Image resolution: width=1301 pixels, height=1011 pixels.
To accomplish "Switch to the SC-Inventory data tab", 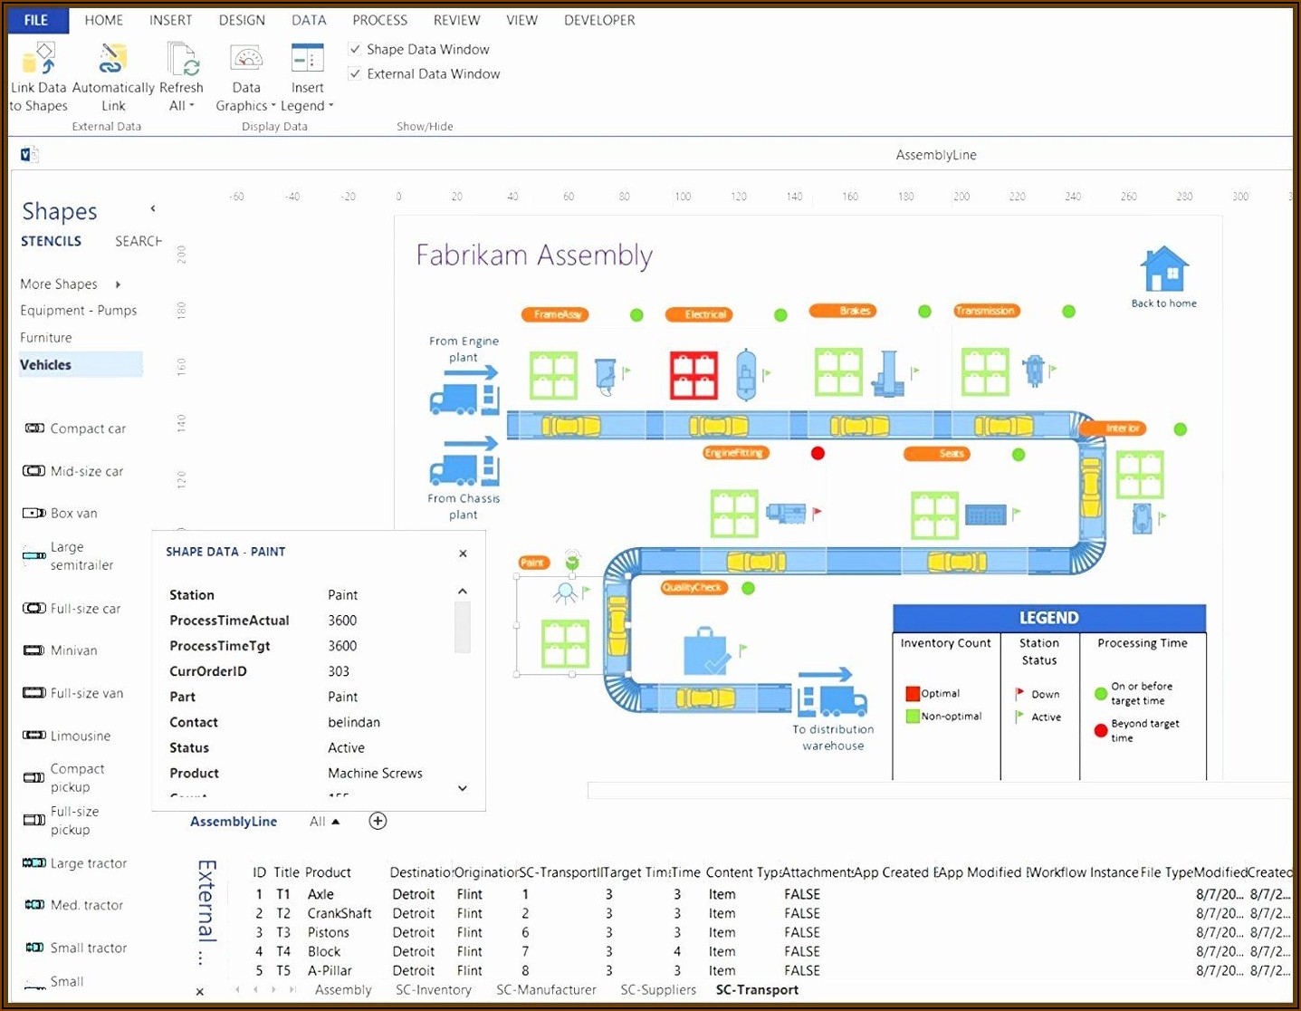I will (433, 990).
